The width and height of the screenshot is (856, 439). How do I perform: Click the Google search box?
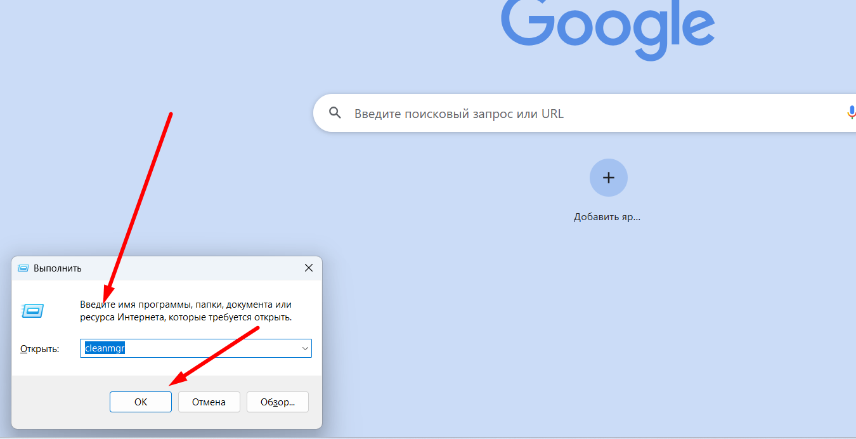[584, 114]
